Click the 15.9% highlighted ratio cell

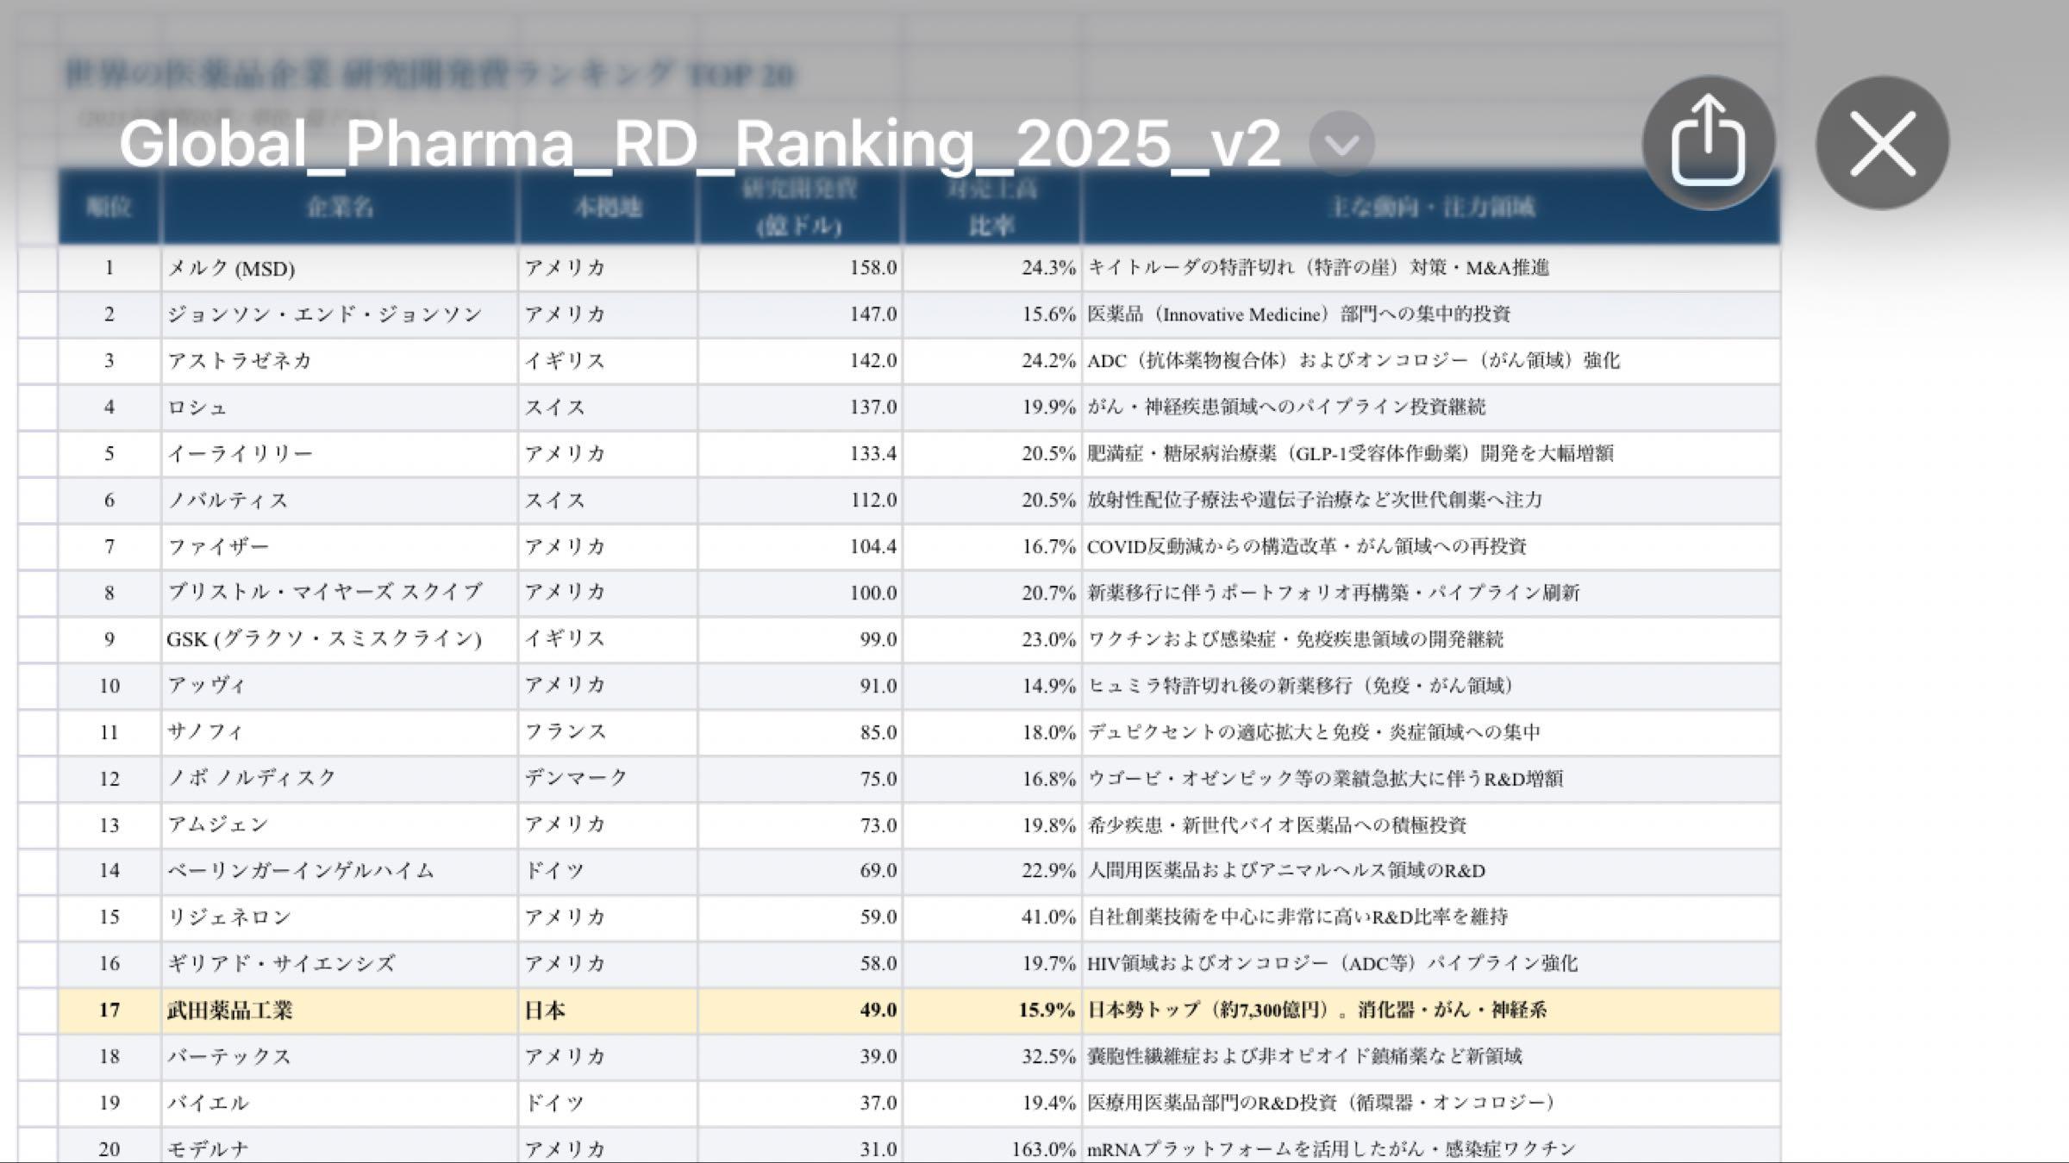pos(992,1011)
